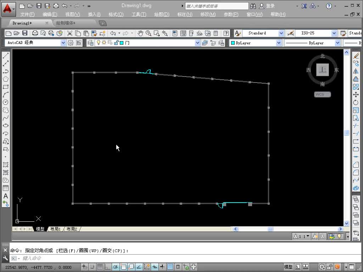Expand the undo history dropdown arrow
The height and width of the screenshot is (272, 363).
point(119,33)
